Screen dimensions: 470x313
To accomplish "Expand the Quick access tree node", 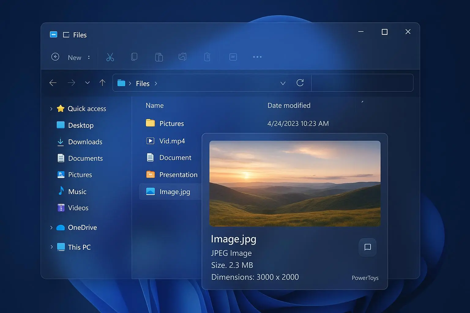I will coord(51,109).
